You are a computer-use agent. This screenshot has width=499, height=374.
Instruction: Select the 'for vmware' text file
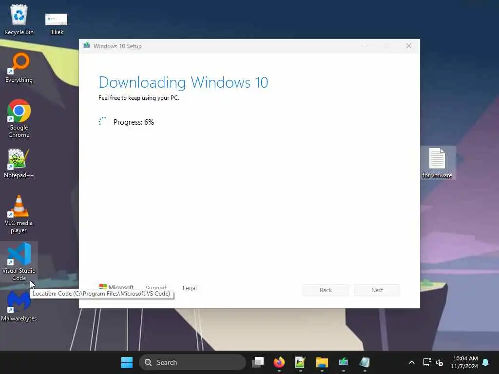[437, 163]
